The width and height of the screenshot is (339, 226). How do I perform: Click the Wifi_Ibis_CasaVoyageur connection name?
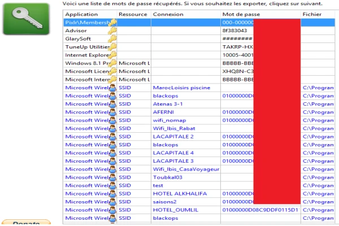(x=186, y=169)
